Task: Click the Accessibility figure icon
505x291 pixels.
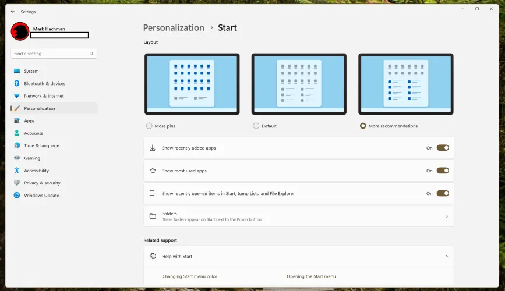Action: coord(17,171)
